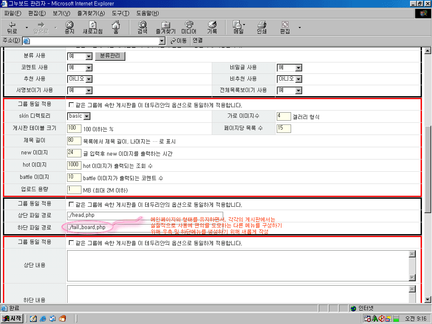Open Favorites (즐겨찾기) toolbar icon
432x324 pixels.
pyautogui.click(x=166, y=27)
